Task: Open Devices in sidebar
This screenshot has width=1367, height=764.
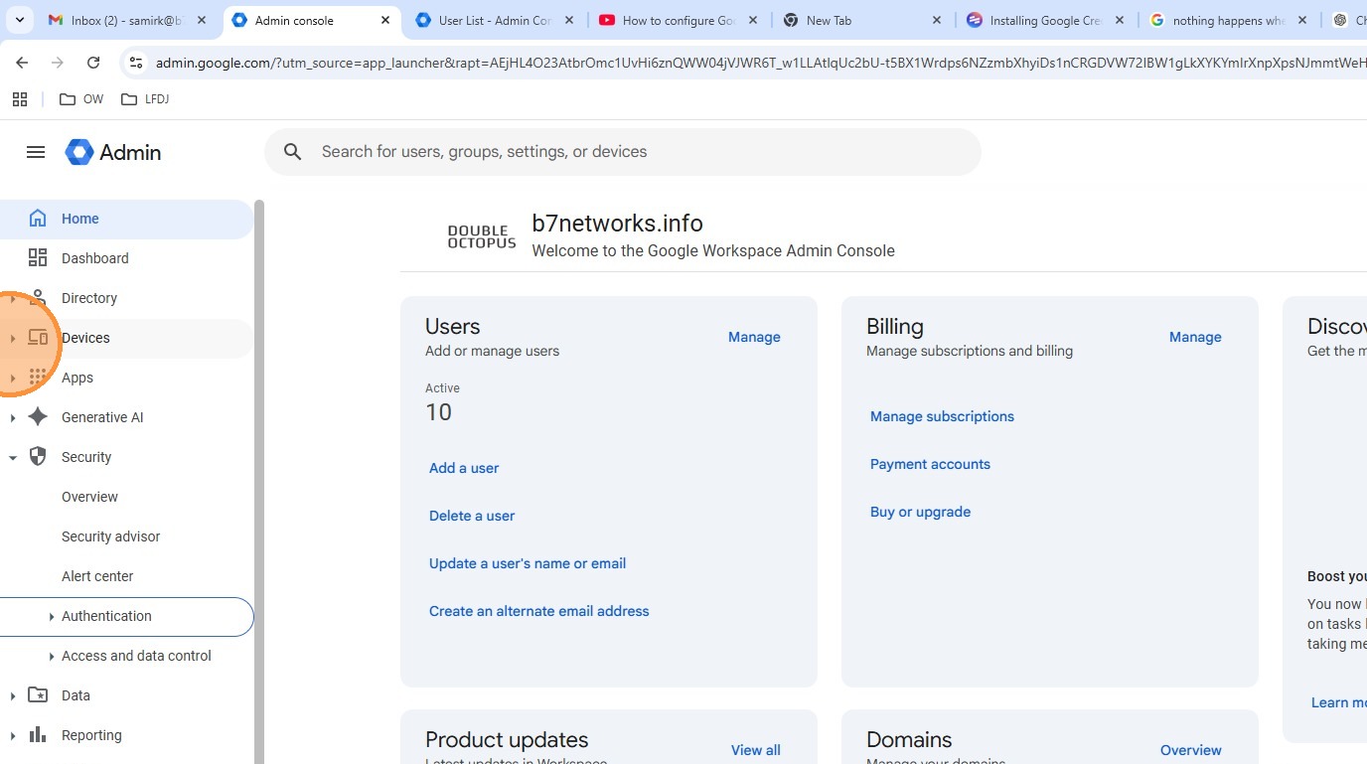Action: tap(127, 338)
